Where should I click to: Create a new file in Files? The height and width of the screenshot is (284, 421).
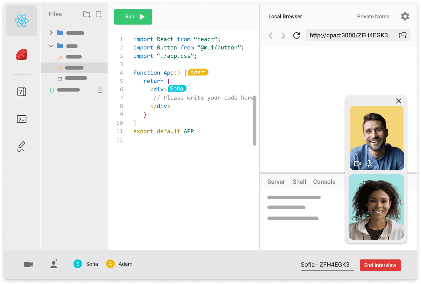[98, 14]
